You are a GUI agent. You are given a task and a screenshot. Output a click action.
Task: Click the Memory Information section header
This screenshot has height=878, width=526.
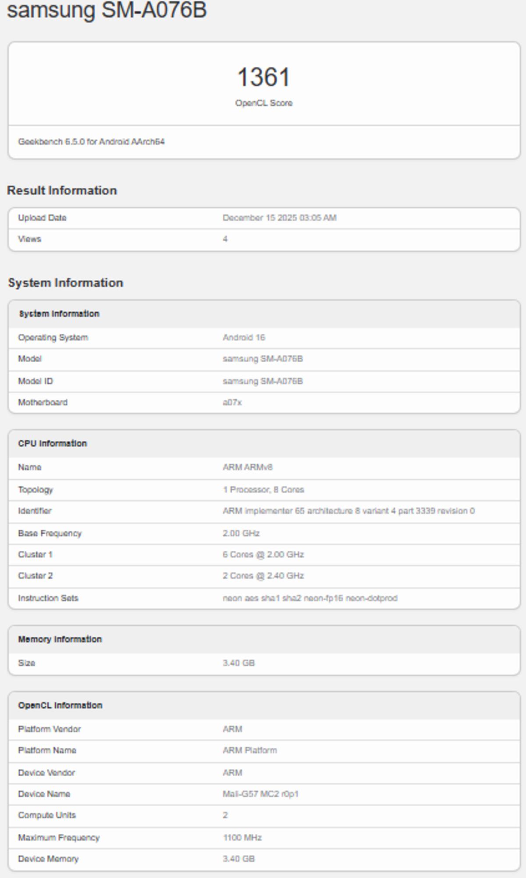[60, 639]
